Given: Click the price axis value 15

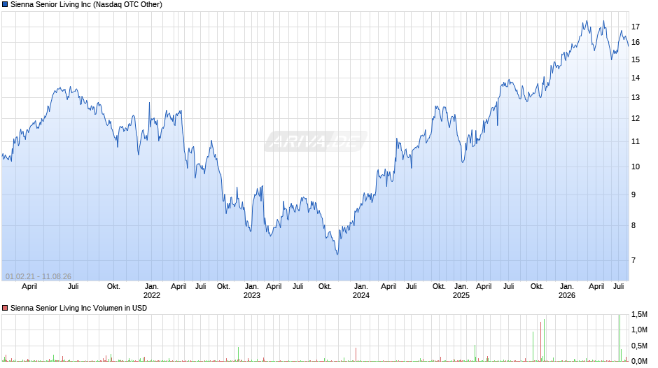Looking at the screenshot, I should [636, 60].
